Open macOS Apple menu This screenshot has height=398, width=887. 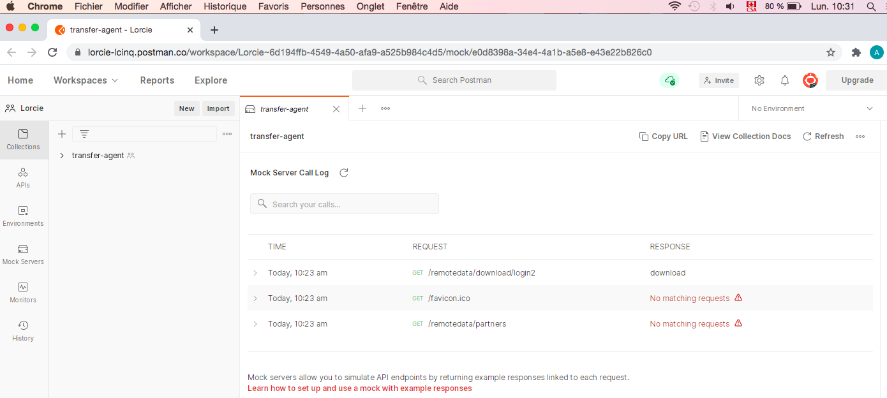(x=10, y=6)
